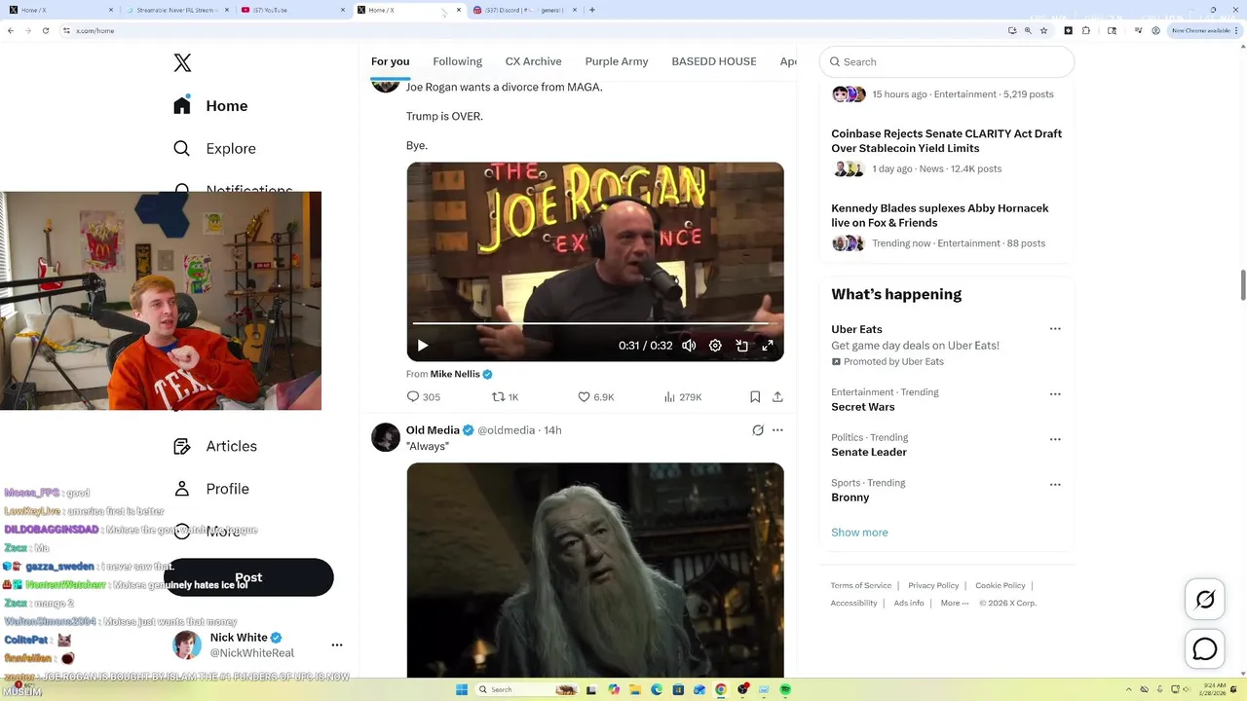Click Grok icon on Old Media post

758,430
